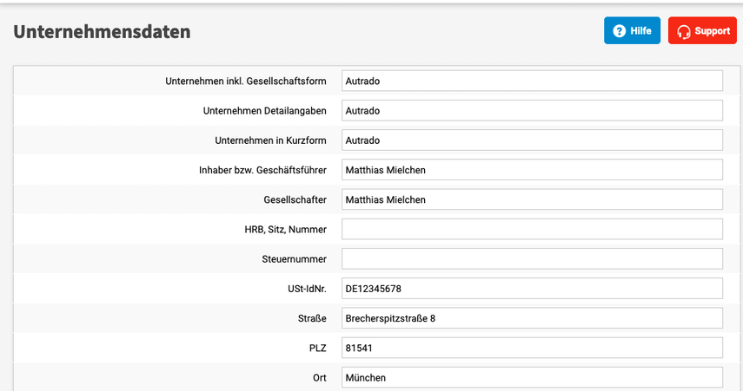This screenshot has height=391, width=743.
Task: Focus the Gesellschafter input field
Action: click(532, 199)
